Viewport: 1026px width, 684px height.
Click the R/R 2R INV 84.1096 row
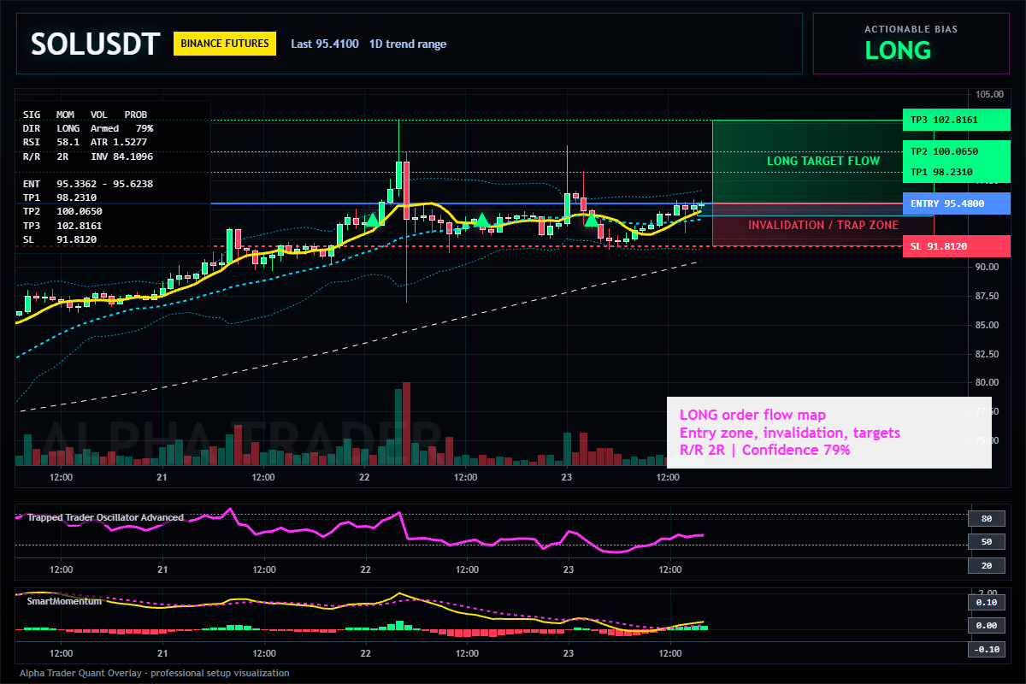pyautogui.click(x=88, y=156)
